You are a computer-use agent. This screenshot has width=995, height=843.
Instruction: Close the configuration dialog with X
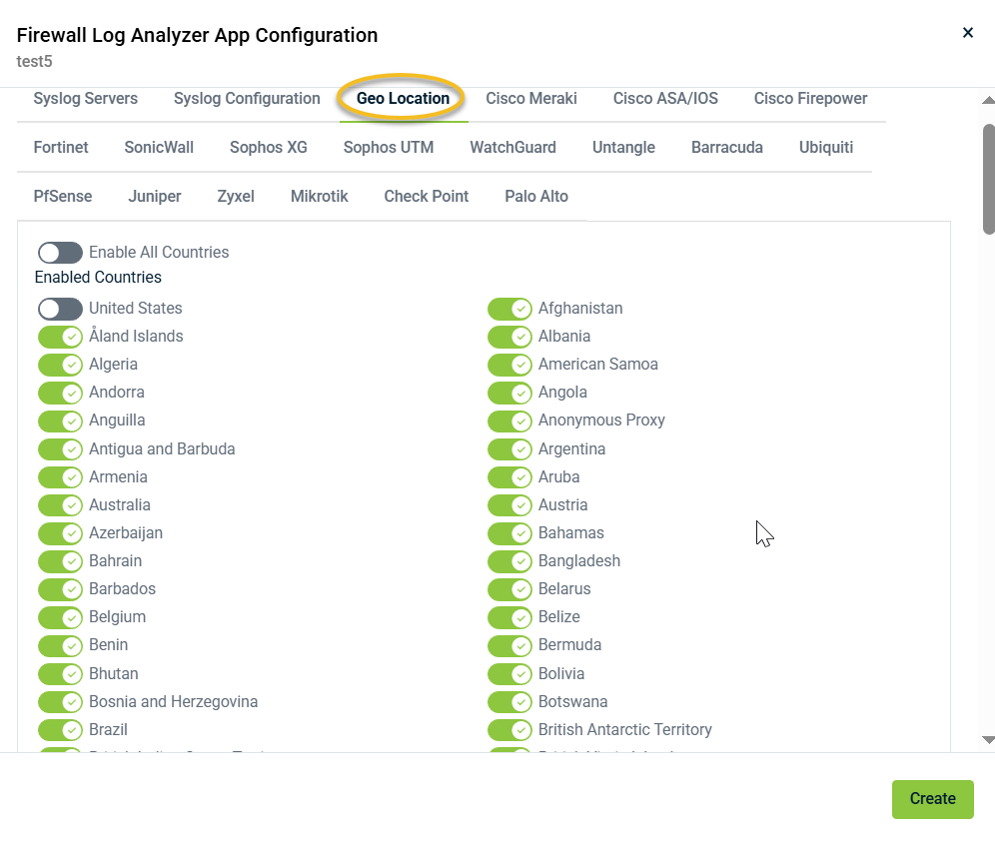[967, 33]
